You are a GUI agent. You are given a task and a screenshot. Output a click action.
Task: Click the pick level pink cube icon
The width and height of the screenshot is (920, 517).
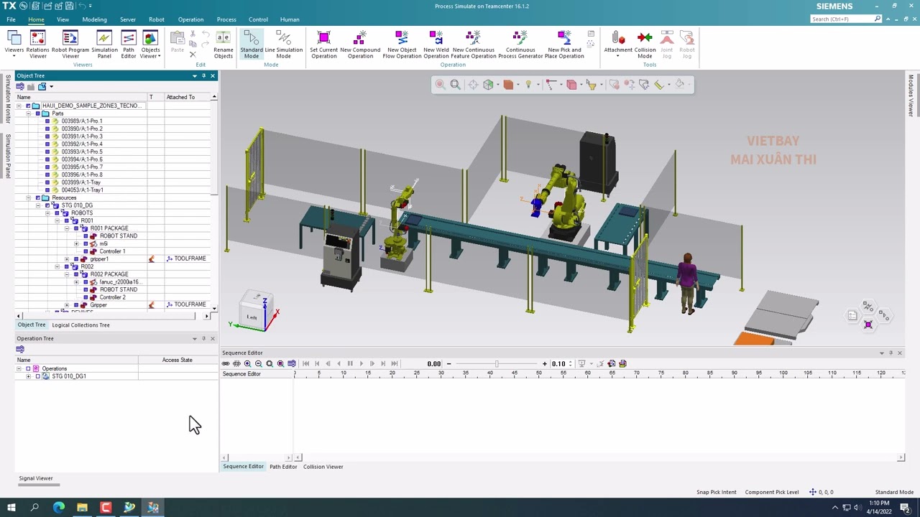tap(571, 85)
